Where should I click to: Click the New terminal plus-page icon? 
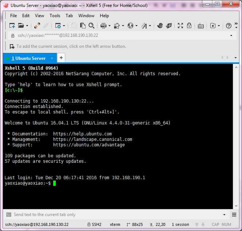pos(213,26)
